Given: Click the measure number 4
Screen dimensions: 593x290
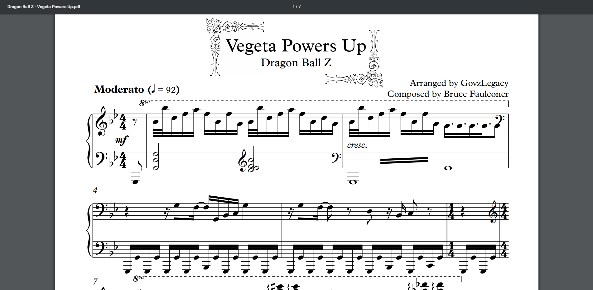Looking at the screenshot, I should tap(95, 190).
